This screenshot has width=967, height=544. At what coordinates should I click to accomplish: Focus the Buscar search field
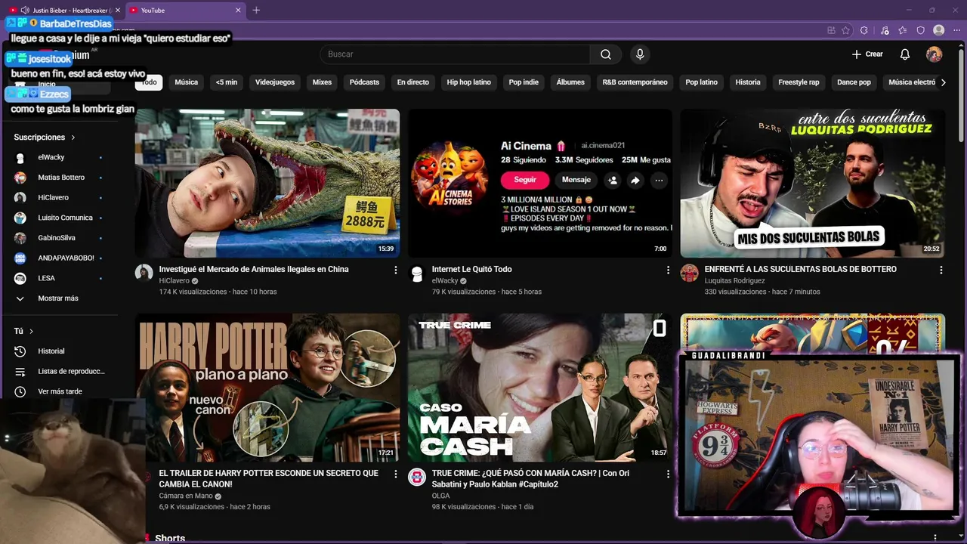pos(455,54)
